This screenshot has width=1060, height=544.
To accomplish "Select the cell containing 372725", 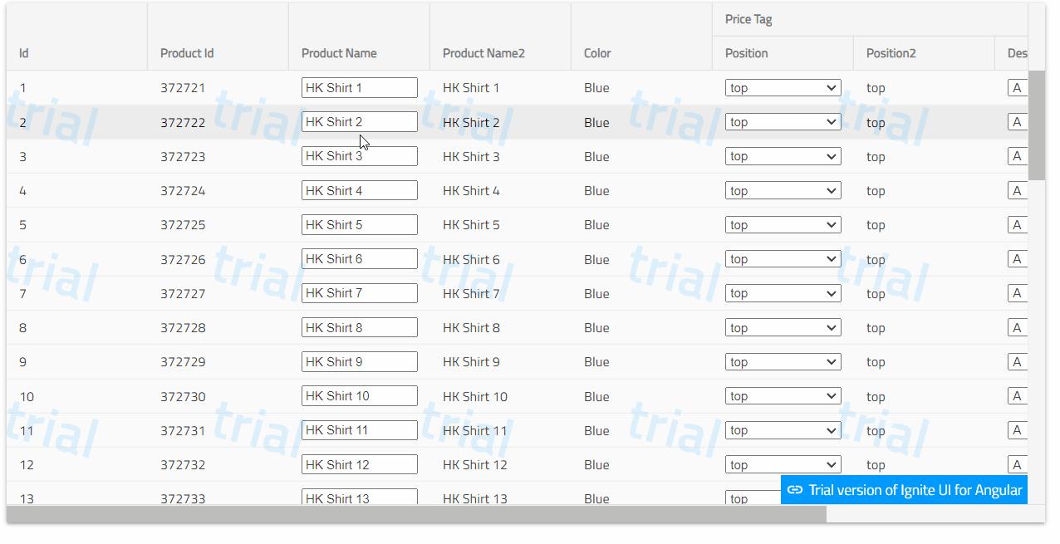I will tap(184, 224).
